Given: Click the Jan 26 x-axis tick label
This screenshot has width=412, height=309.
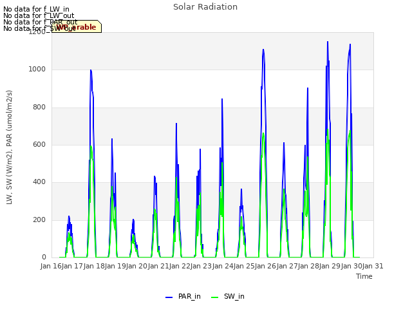Looking at the screenshot, I should pos(266,266).
